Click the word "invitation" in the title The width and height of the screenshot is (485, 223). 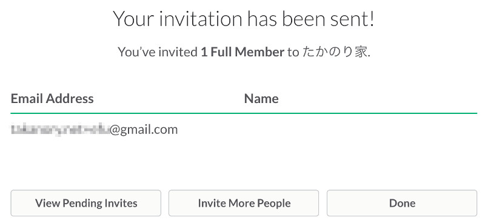pos(201,19)
